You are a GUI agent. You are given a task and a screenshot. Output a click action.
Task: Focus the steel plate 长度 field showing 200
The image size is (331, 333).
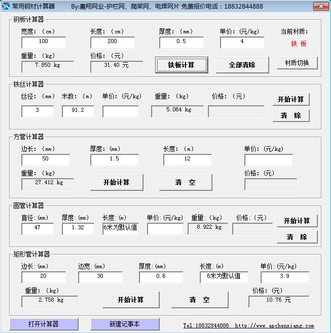coord(113,43)
